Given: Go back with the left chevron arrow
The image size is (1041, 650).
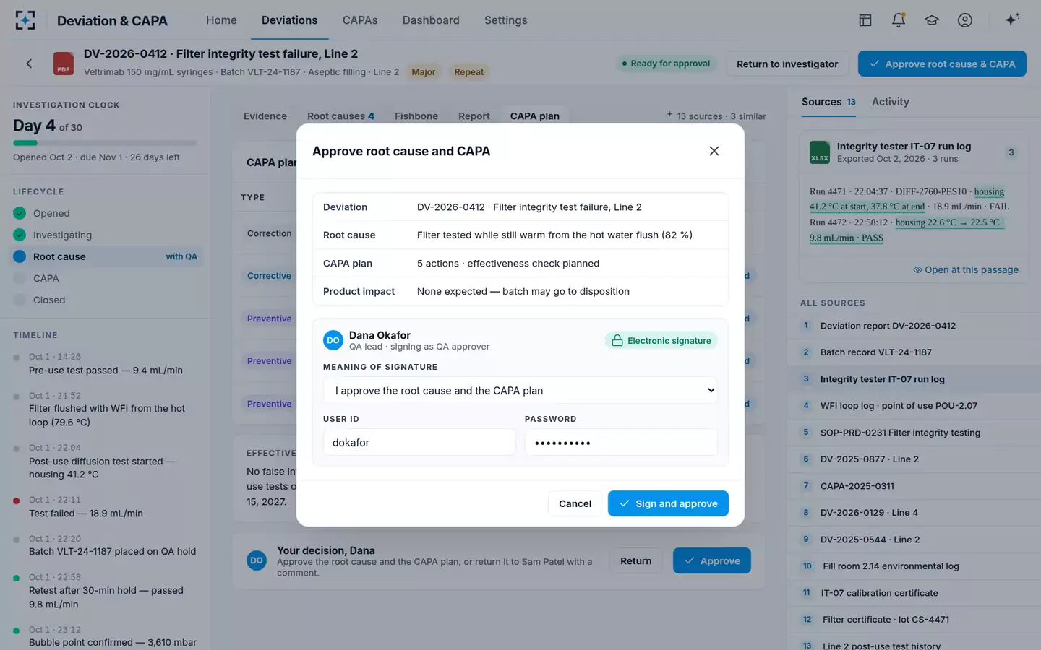Looking at the screenshot, I should pos(29,64).
